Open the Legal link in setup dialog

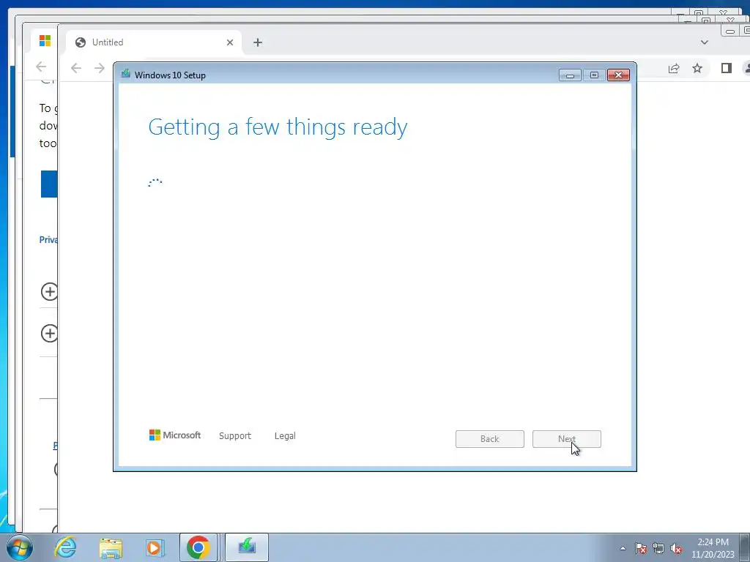click(x=285, y=436)
